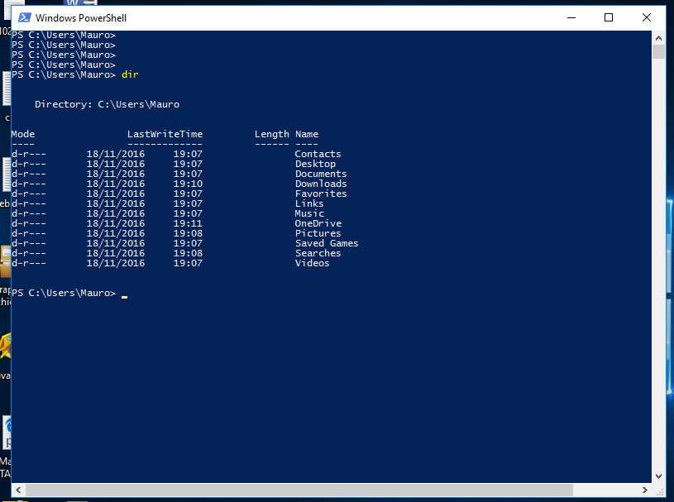Click the 'Length' column header
The width and height of the screenshot is (674, 502).
272,134
